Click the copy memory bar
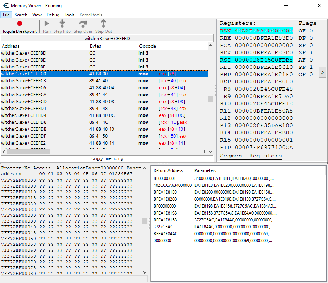 (107, 159)
